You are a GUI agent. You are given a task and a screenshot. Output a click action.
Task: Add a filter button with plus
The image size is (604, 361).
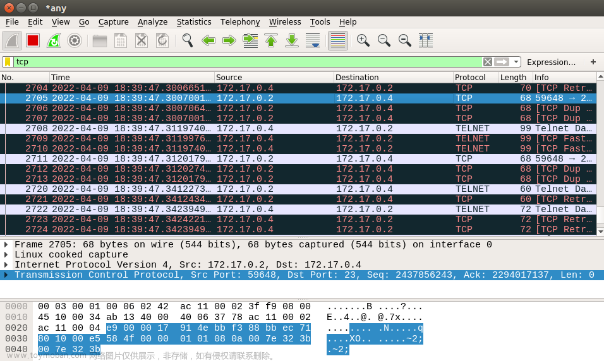coord(593,62)
